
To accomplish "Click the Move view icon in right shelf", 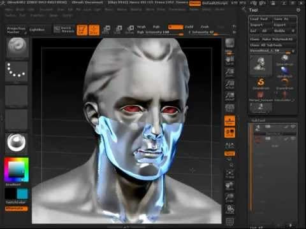I will pyautogui.click(x=229, y=186).
